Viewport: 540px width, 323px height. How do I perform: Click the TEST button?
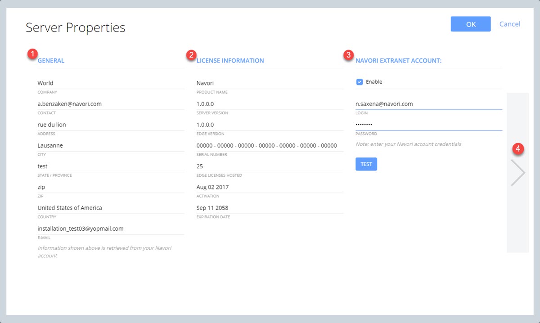[366, 164]
